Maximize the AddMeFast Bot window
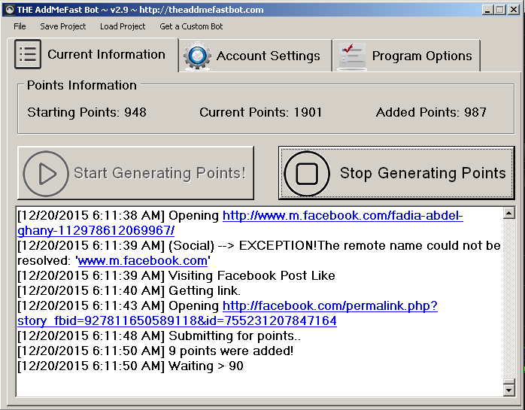525x410 pixels. (x=500, y=10)
